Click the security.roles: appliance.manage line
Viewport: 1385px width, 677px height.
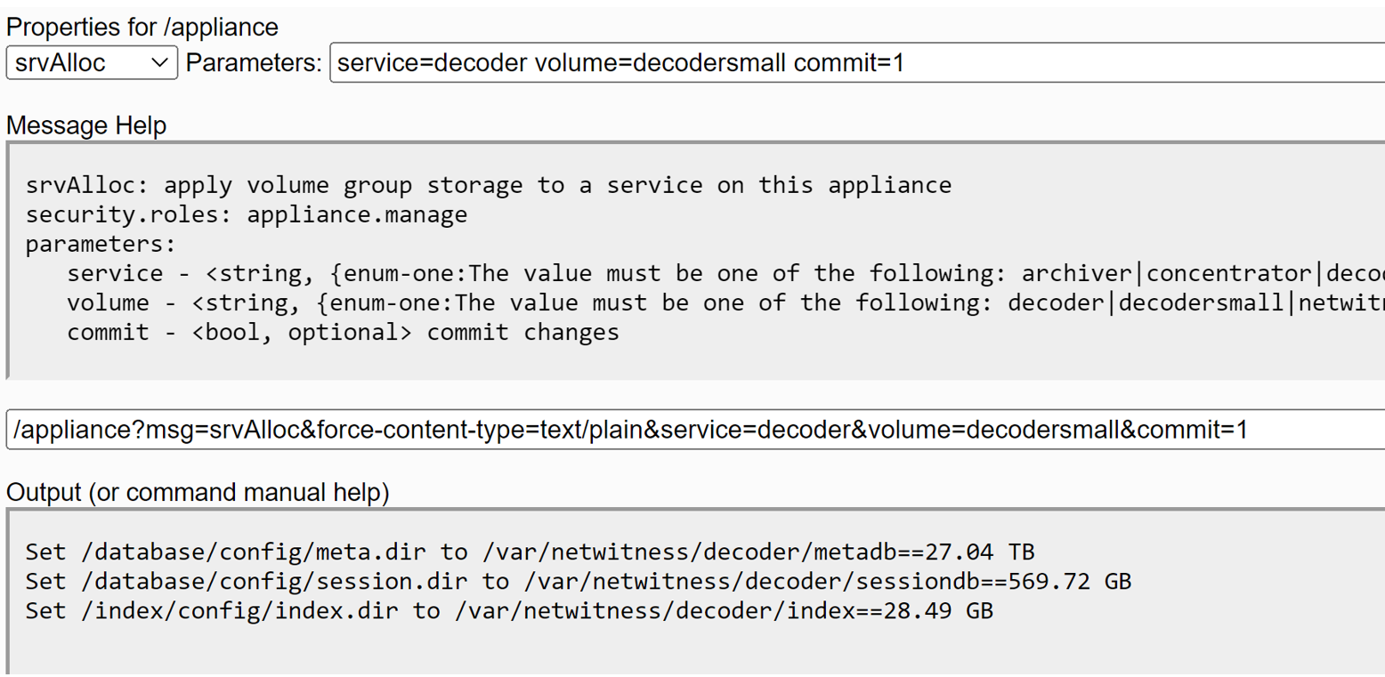click(247, 214)
